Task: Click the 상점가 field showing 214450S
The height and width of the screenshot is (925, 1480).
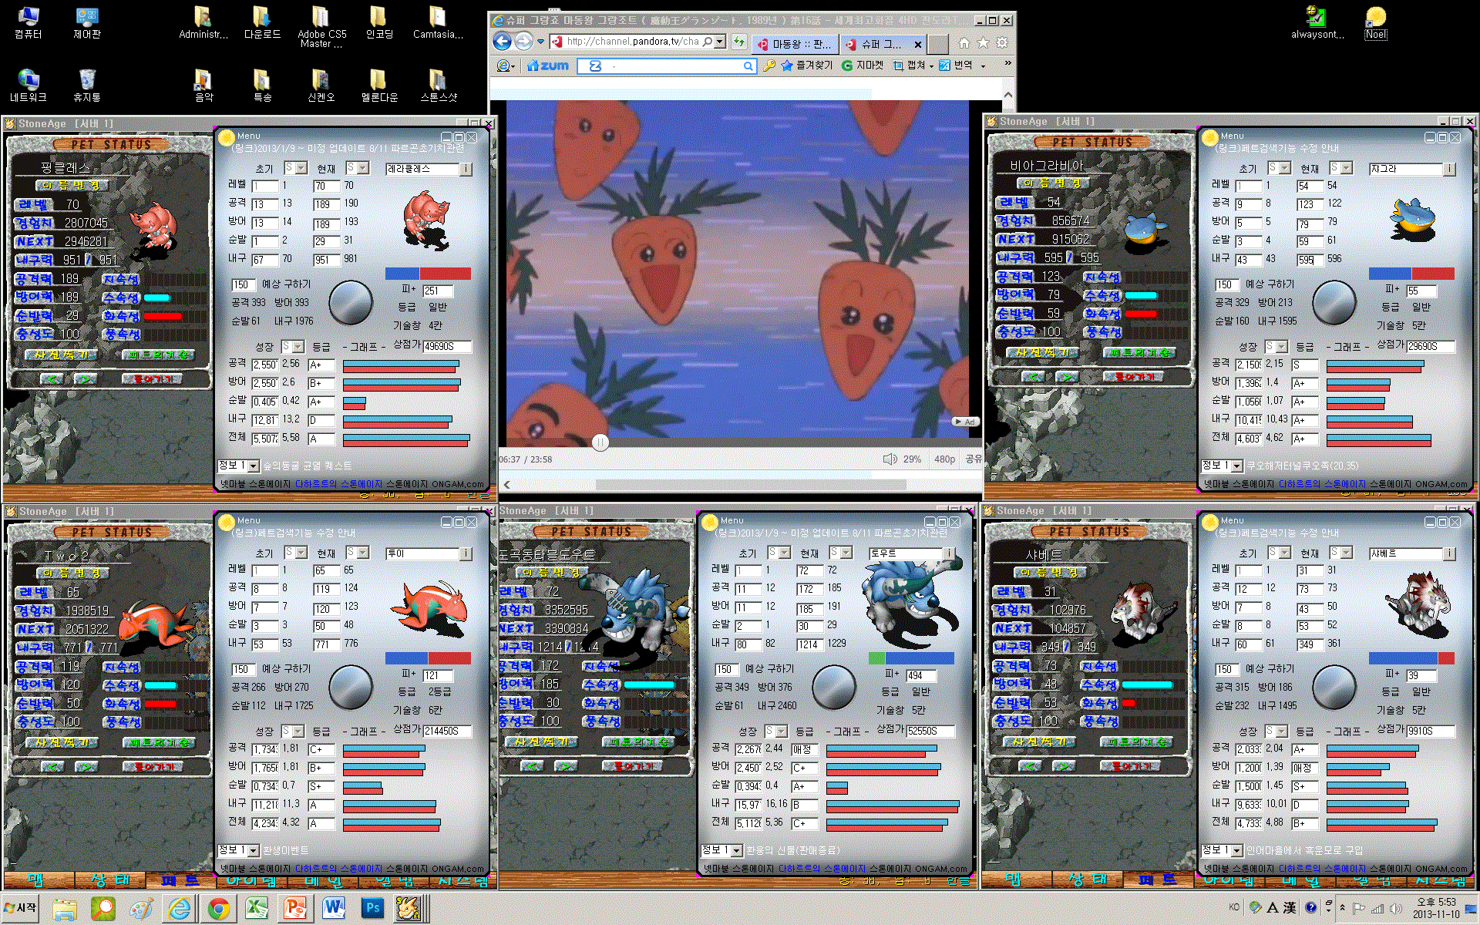Action: click(446, 731)
